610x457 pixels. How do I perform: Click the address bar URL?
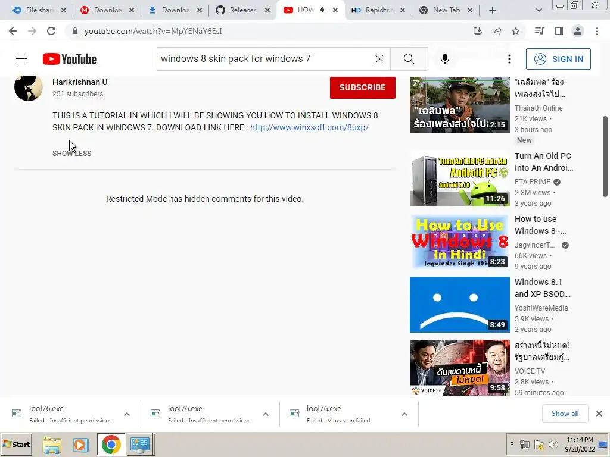[153, 31]
